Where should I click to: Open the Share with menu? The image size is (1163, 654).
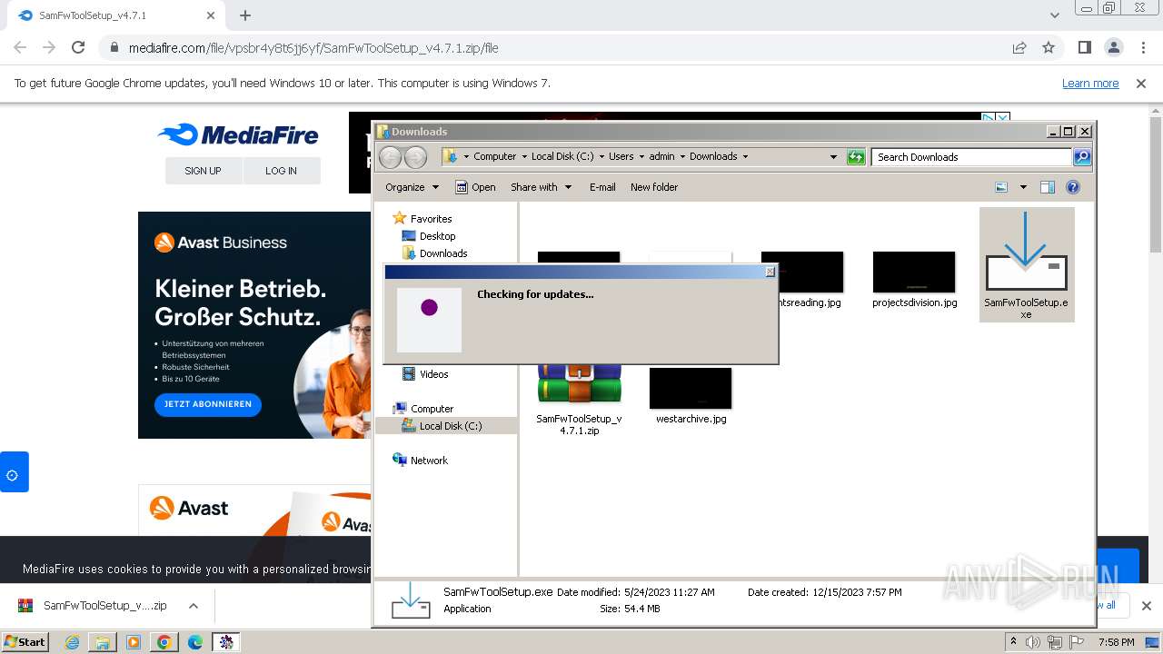click(x=541, y=187)
